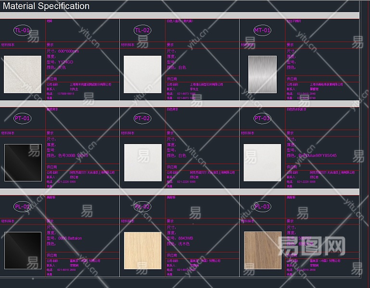Click the PT-02 oval material tag
Screen dimensions: 370x288
142,118
